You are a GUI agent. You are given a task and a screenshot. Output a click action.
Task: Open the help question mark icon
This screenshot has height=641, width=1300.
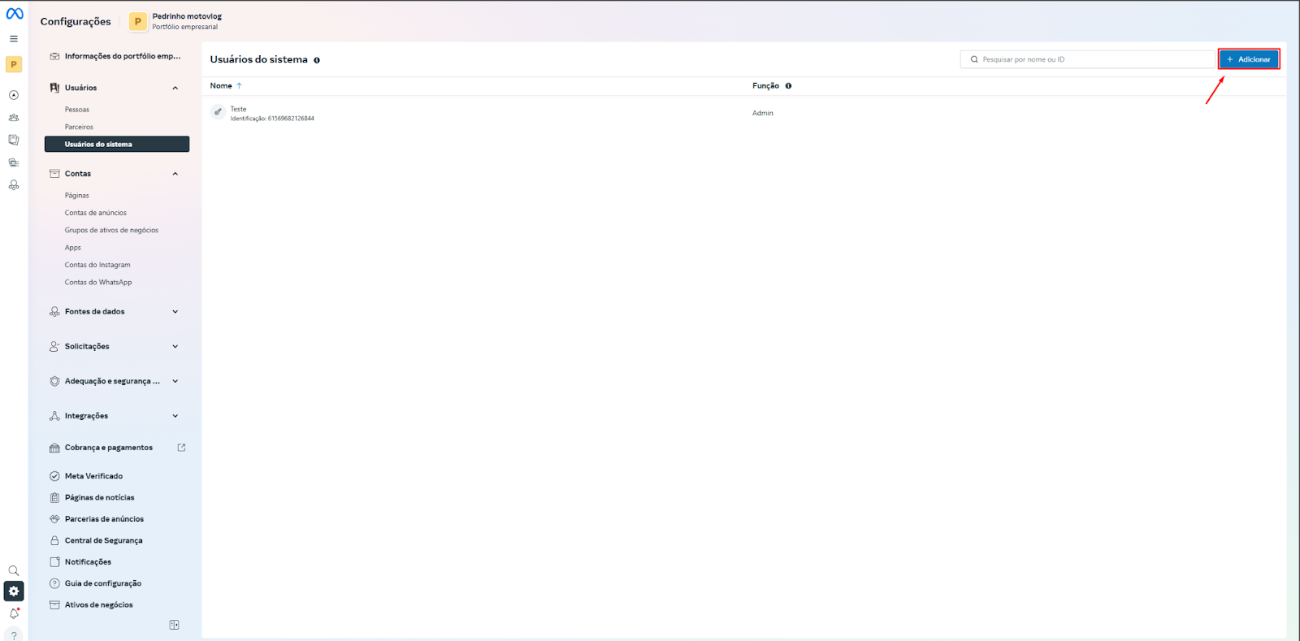(14, 635)
